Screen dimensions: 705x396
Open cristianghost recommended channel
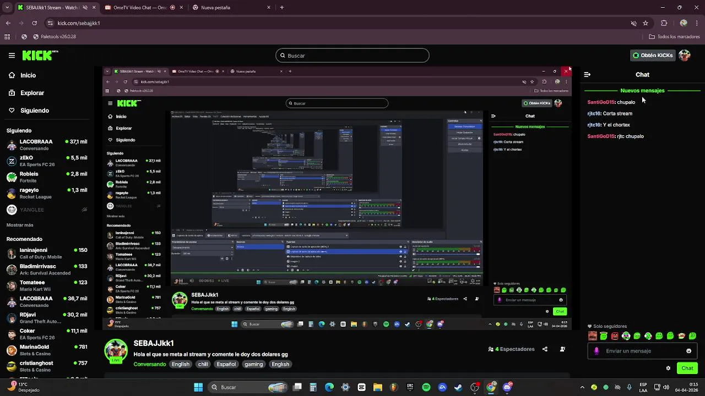tap(47, 366)
